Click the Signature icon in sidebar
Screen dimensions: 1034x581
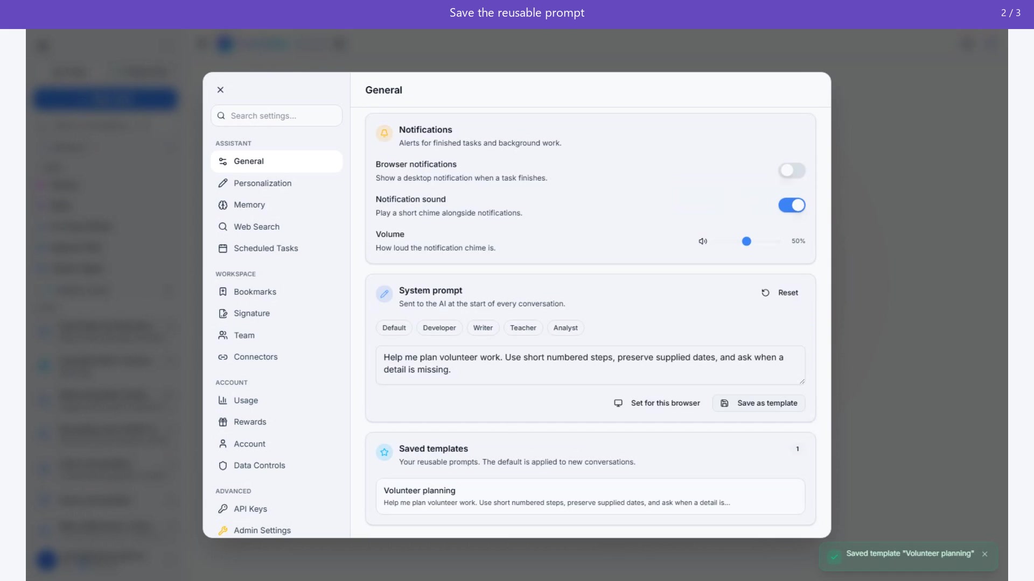tap(223, 314)
